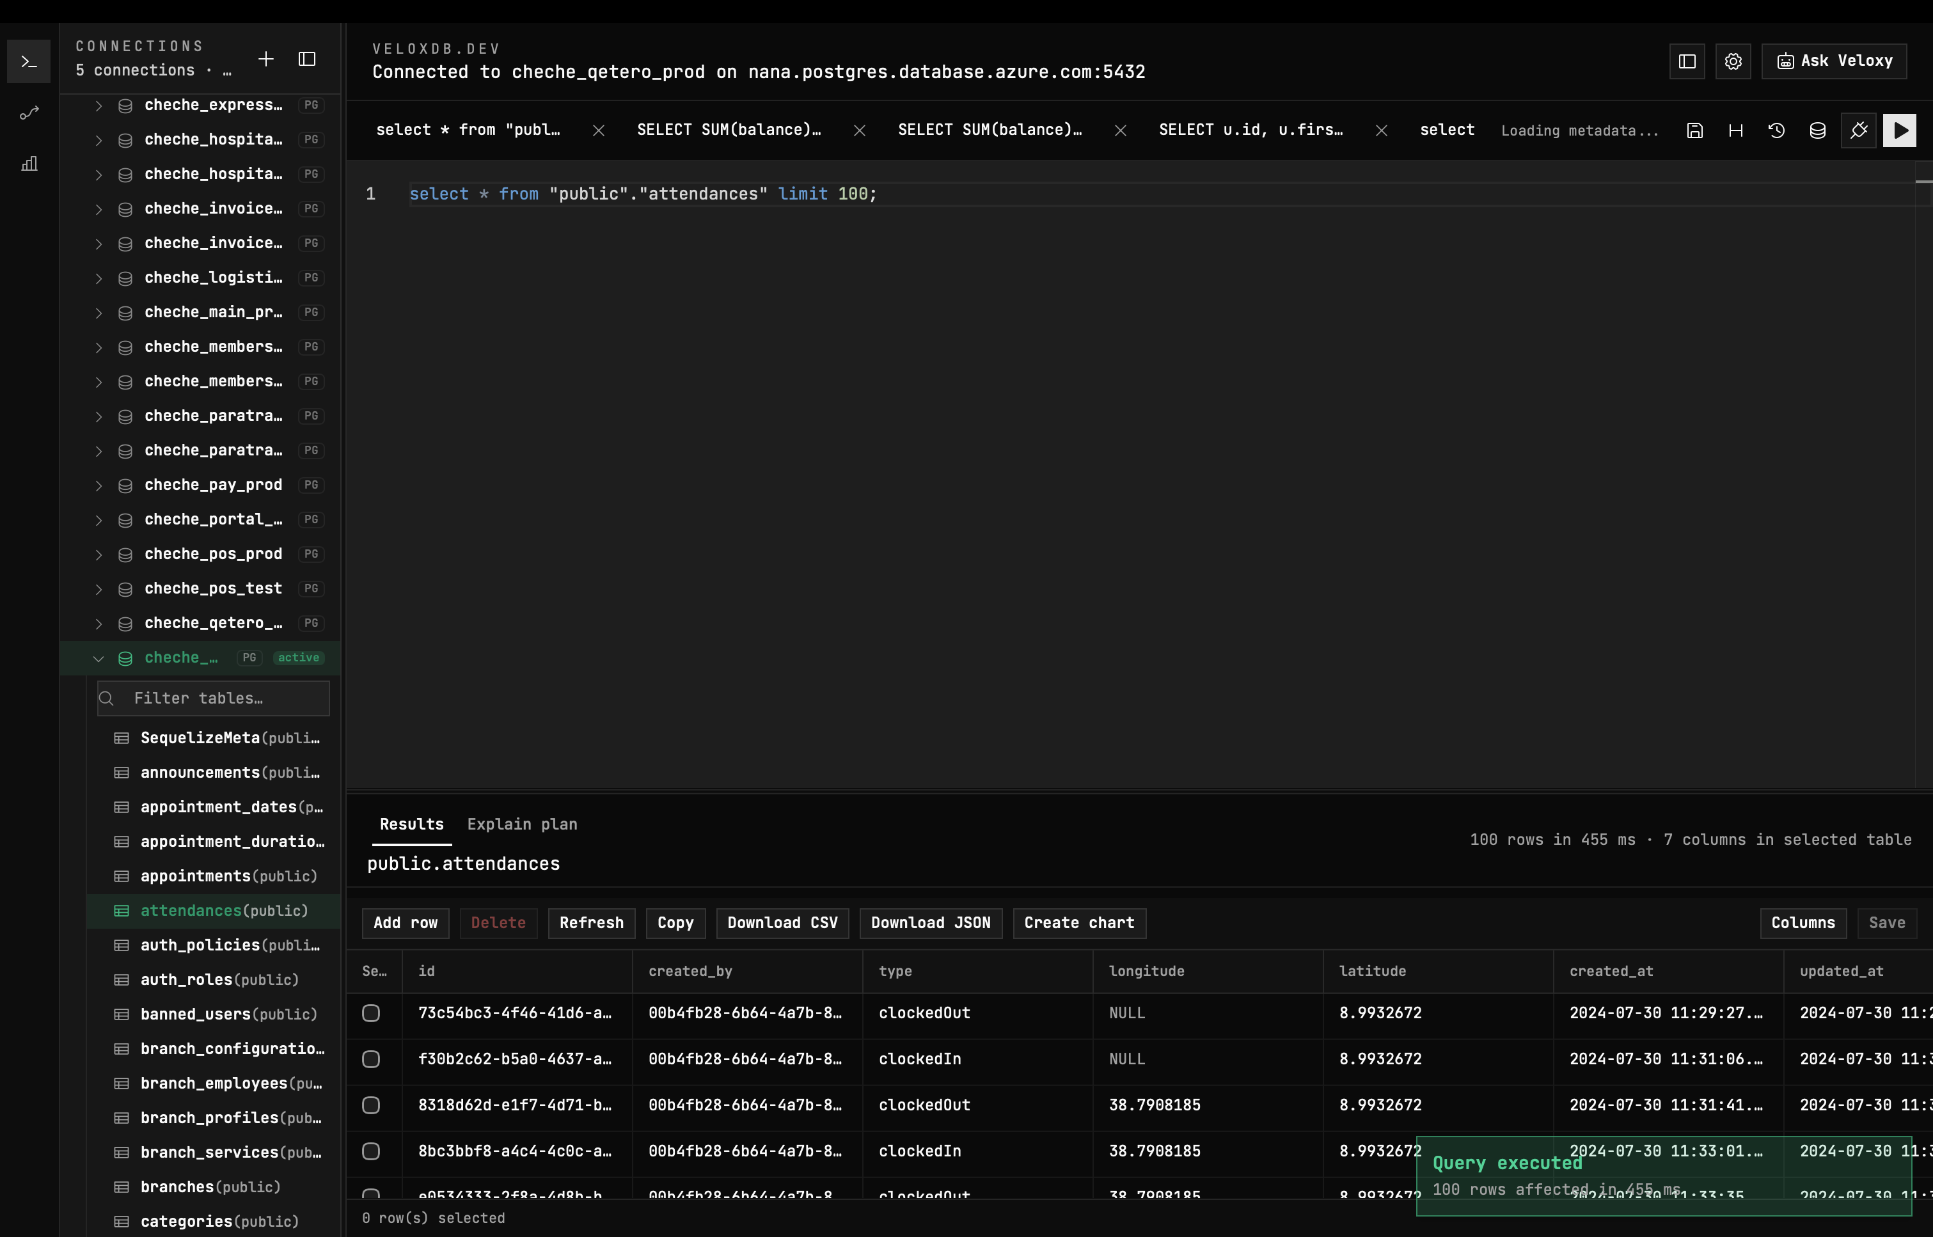The width and height of the screenshot is (1933, 1237).
Task: Toggle the top-right layout panel icon
Action: (1687, 61)
